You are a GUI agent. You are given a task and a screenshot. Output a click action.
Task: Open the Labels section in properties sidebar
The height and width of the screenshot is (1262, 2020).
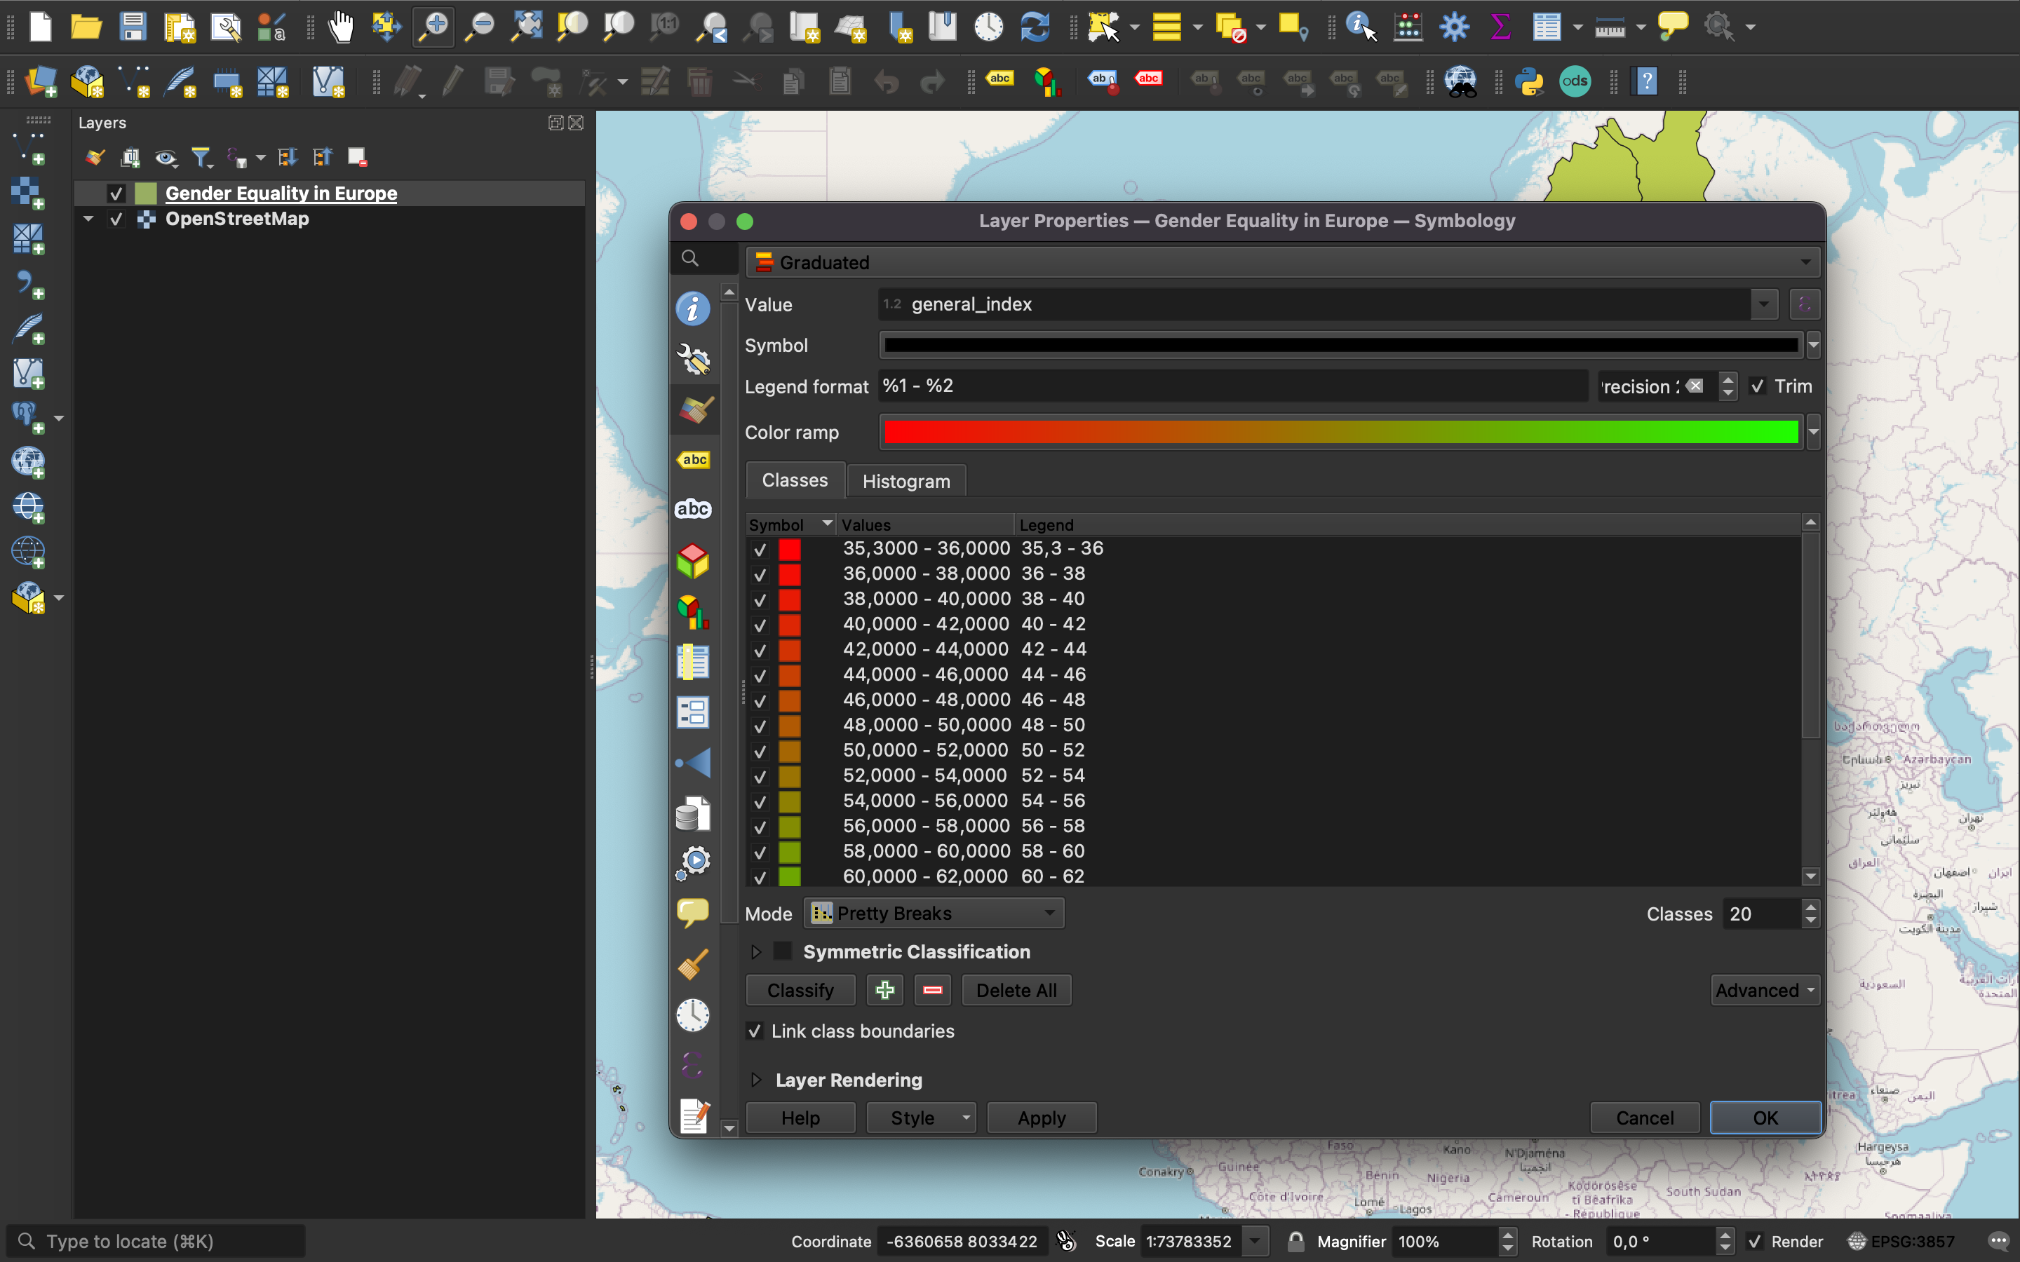coord(694,460)
